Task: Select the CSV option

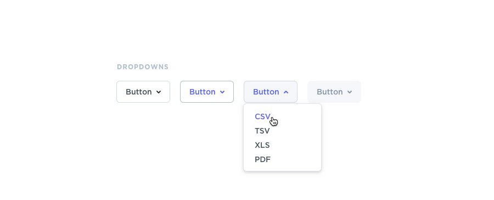Action: point(263,116)
